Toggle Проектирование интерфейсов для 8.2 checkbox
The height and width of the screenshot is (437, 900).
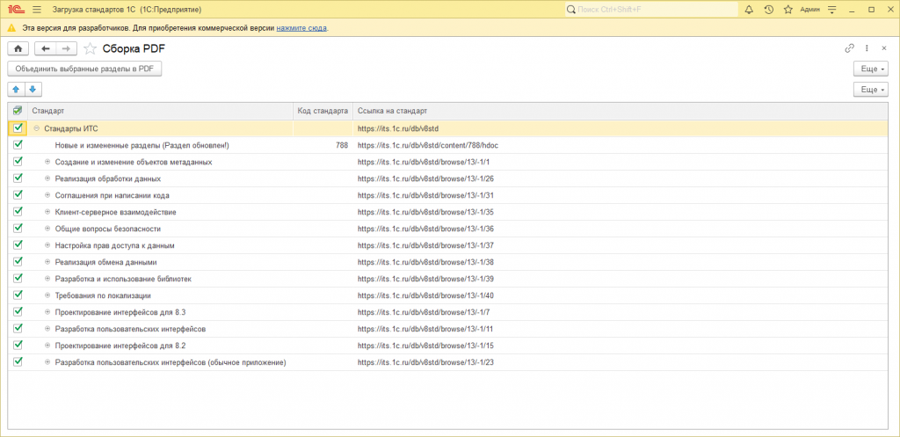pyautogui.click(x=18, y=345)
